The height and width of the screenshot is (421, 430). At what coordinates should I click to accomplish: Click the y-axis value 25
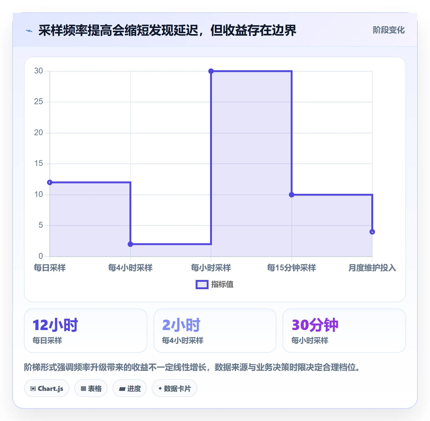coord(38,102)
